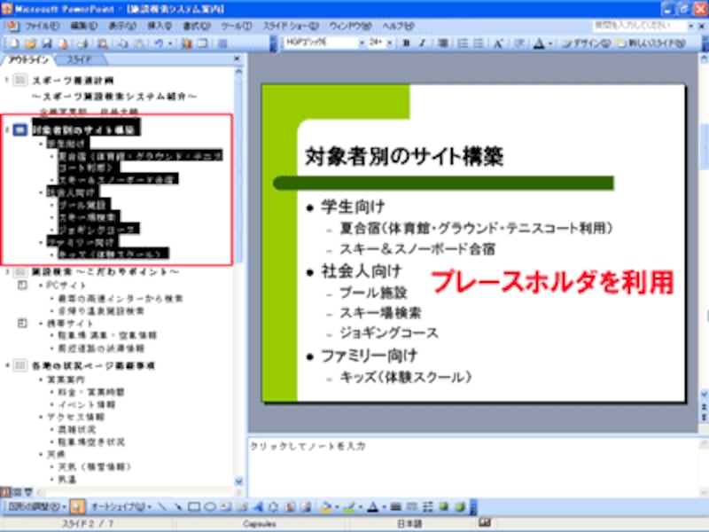
Task: Open the undo history dropdown arrow
Action: click(x=170, y=43)
